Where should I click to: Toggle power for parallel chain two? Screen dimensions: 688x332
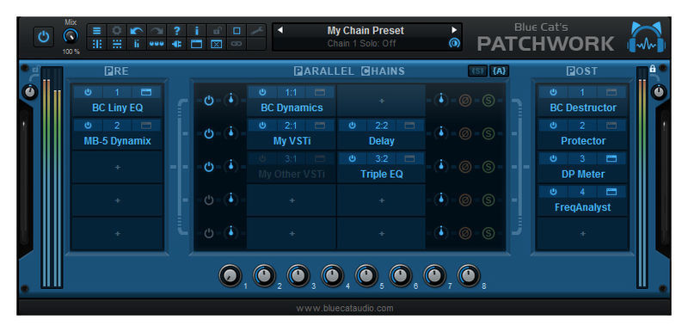click(x=209, y=134)
